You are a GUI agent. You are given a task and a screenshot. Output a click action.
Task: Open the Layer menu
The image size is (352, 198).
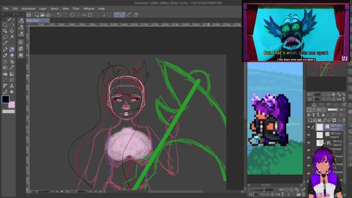pos(43,9)
